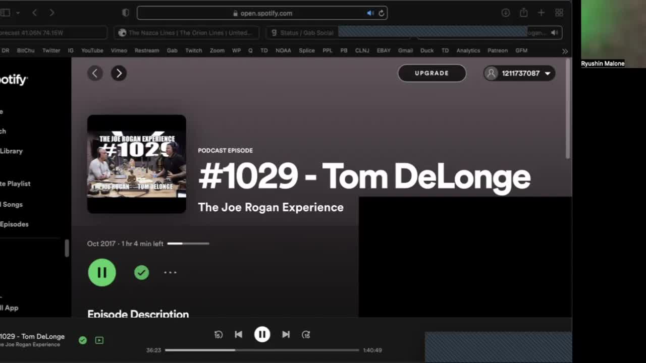Open the now-playing title '#1029 - Tom DeLonge'
Screen dimensions: 646x363
tap(32, 336)
